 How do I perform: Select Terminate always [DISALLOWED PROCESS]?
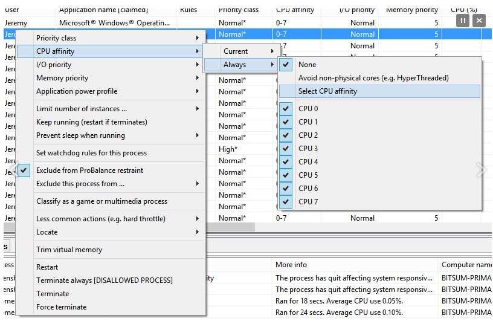click(x=111, y=280)
